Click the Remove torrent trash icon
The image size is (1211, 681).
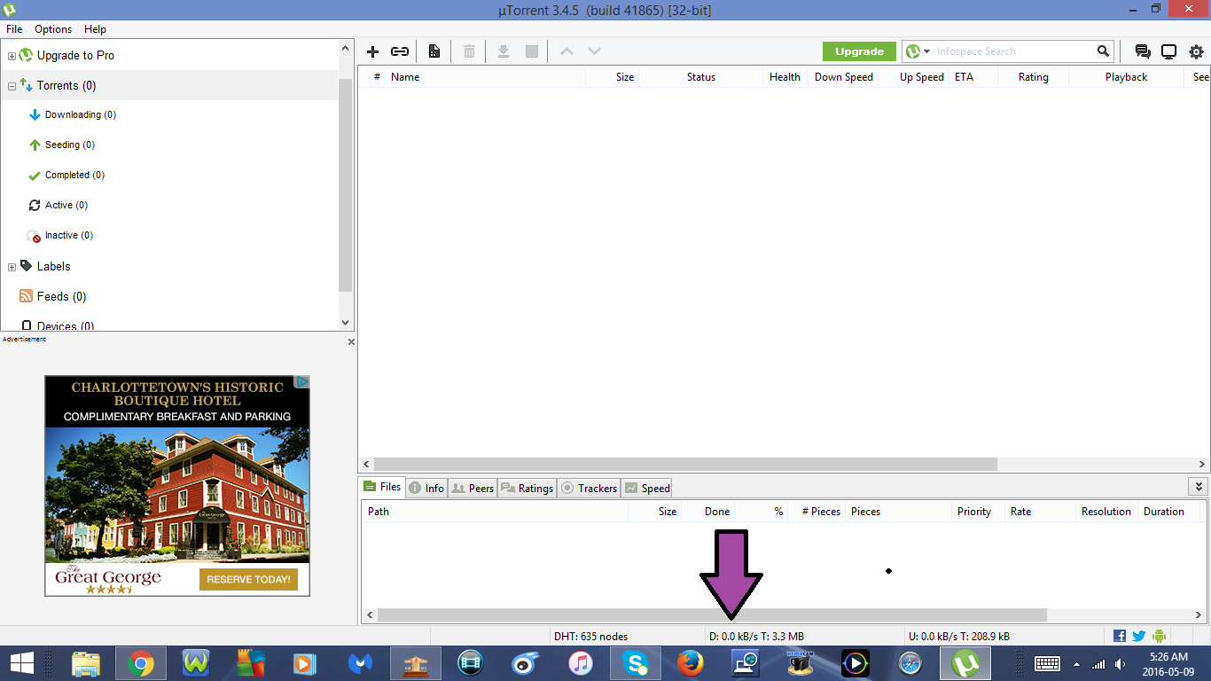click(469, 51)
